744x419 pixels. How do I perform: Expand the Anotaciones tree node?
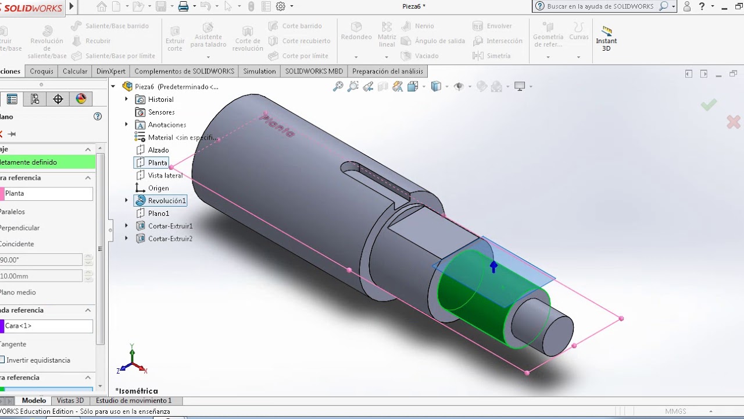click(127, 125)
